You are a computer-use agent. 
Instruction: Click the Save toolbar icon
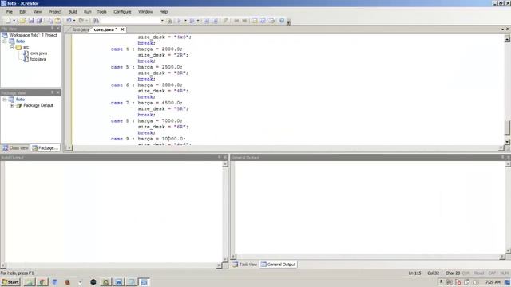(31, 21)
